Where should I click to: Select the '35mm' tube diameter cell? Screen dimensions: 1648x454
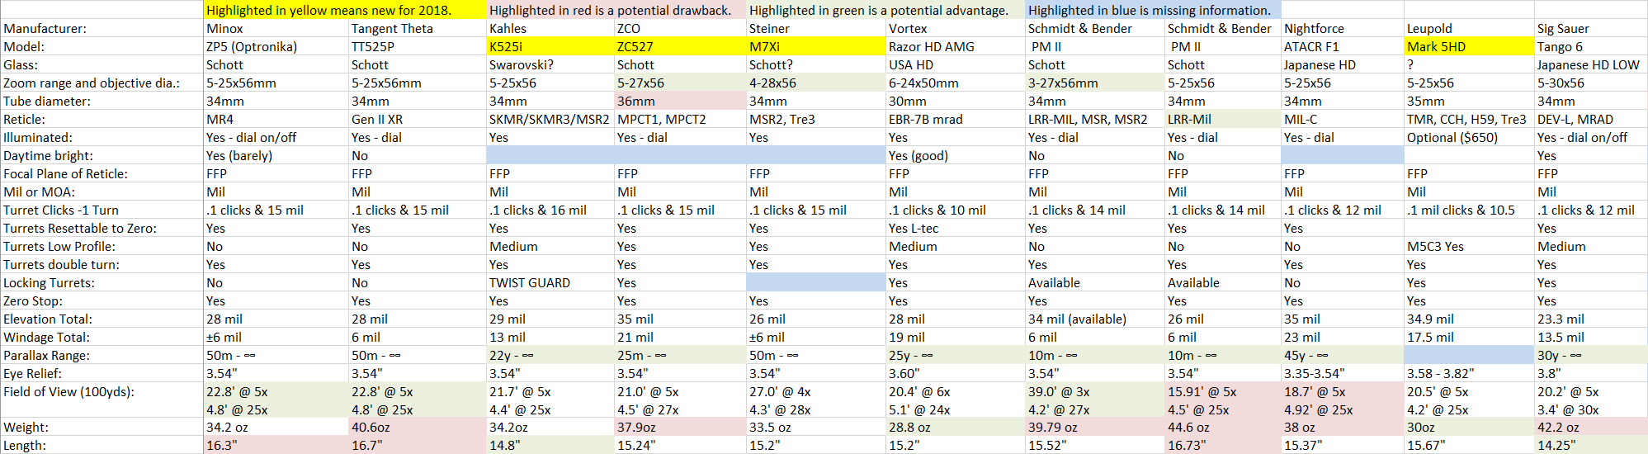click(x=1469, y=101)
